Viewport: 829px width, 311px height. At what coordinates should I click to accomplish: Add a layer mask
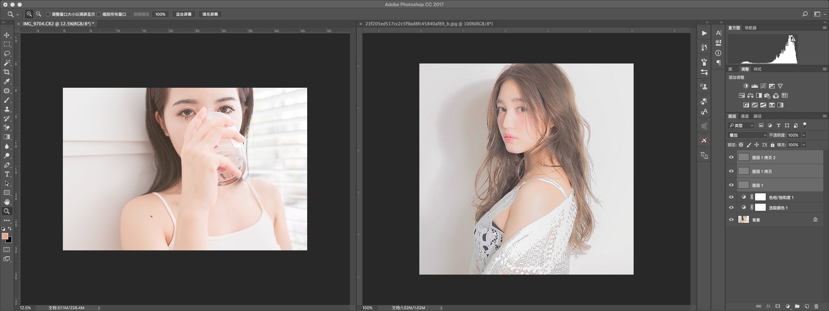778,306
